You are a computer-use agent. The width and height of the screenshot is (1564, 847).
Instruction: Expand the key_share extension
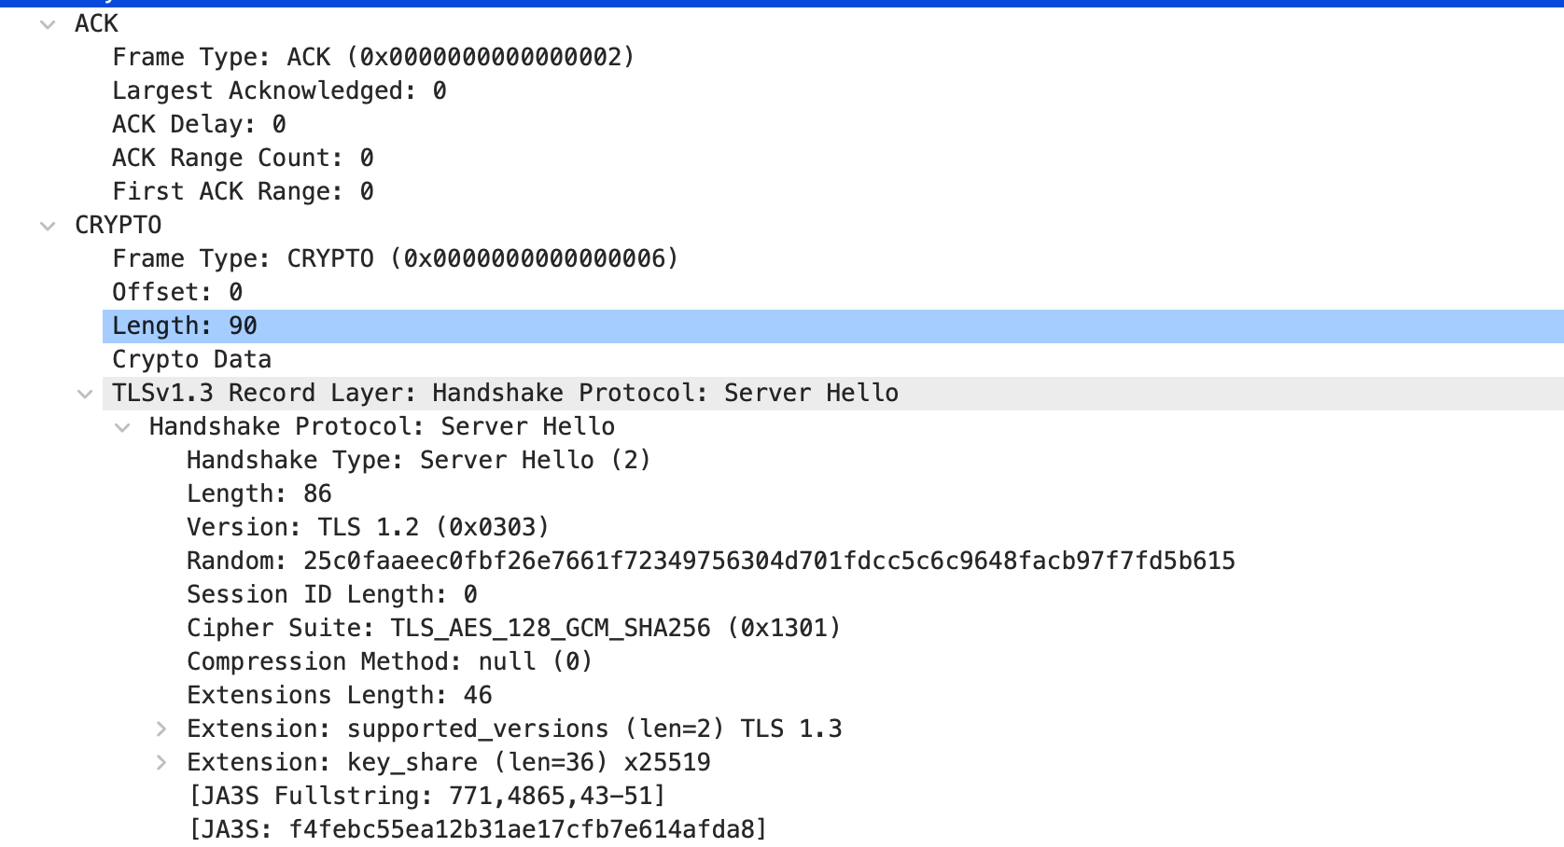point(161,762)
